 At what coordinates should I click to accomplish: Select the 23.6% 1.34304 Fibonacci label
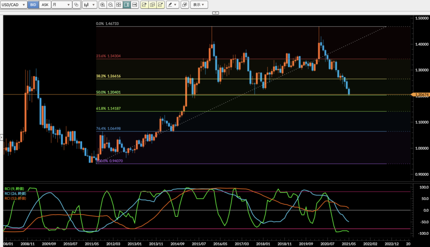(108, 56)
